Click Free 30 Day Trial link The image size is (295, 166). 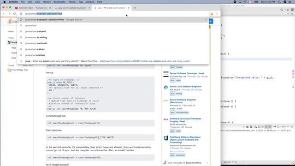[x=19, y=70]
